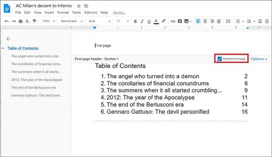This screenshot has width=272, height=157.
Task: Click the Saving status link
Action: click(119, 12)
